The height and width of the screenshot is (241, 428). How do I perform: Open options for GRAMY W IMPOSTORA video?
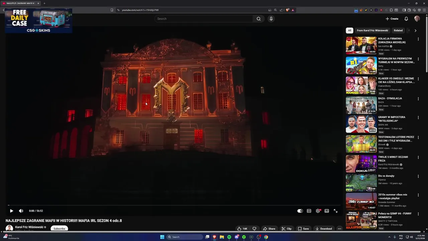[418, 117]
